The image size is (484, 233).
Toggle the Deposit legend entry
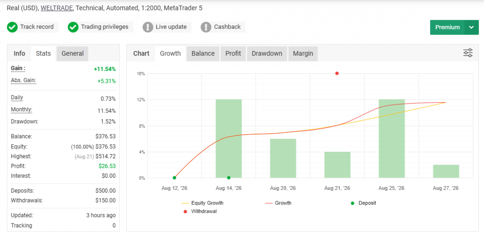pos(364,203)
